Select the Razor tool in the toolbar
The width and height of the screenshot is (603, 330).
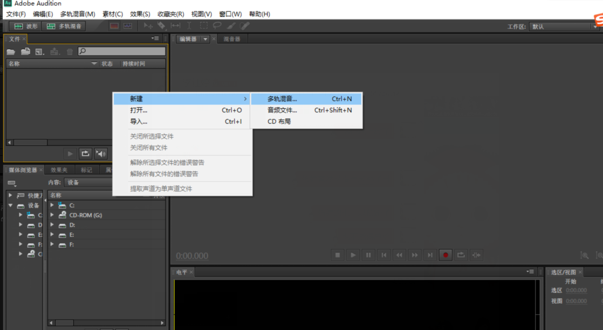[161, 26]
